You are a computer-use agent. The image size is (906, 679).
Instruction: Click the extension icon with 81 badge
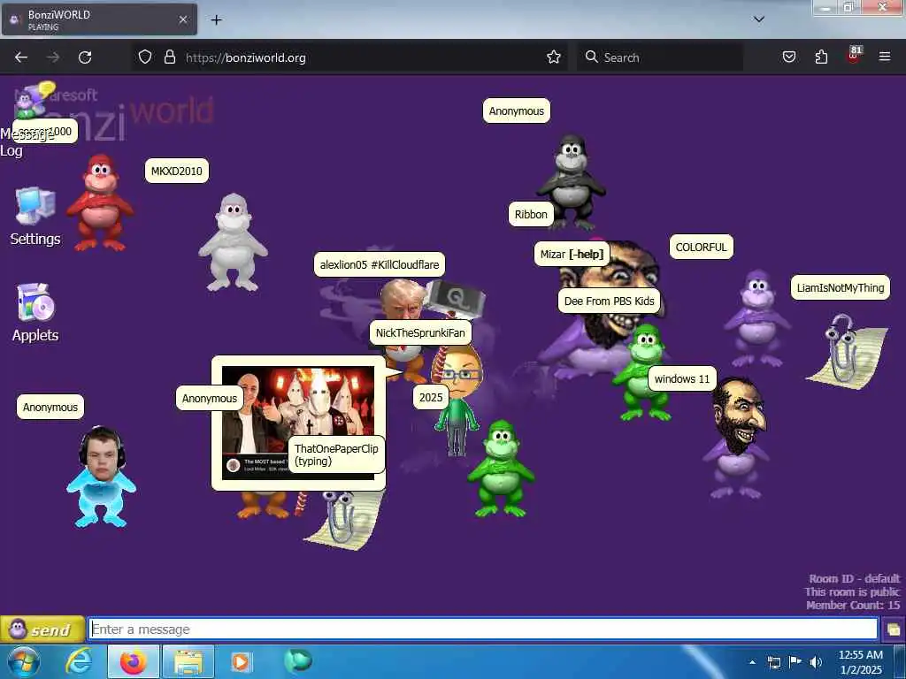click(854, 56)
